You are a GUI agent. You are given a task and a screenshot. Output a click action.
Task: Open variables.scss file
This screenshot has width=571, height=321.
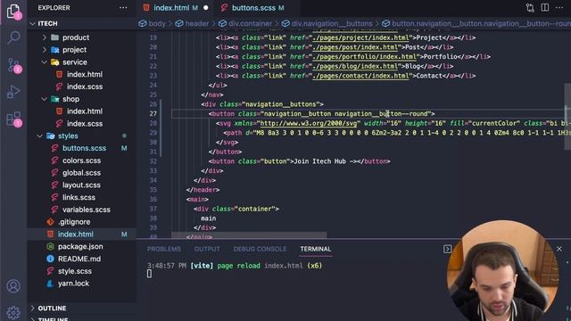point(87,210)
